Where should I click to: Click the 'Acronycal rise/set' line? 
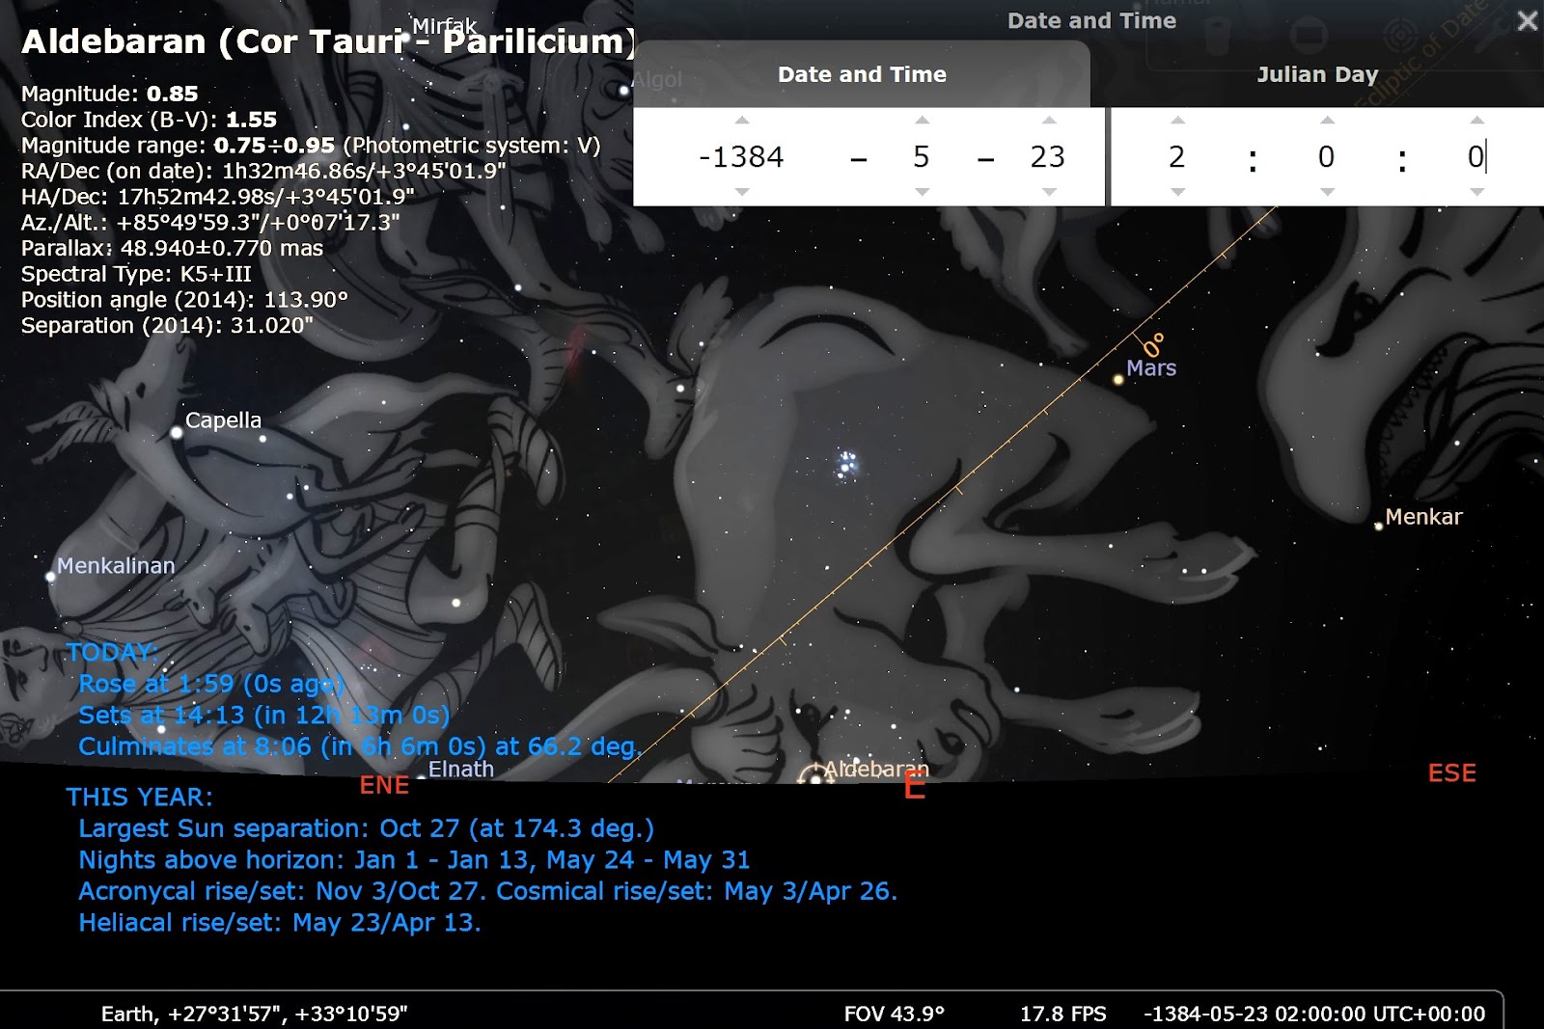pos(488,891)
